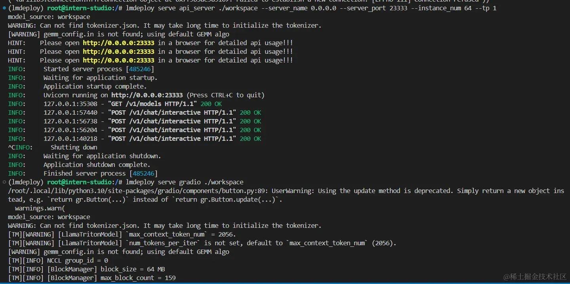Click "Application shutdown complete." line
Screen dimensions: 570x284
pyautogui.click(x=97, y=165)
